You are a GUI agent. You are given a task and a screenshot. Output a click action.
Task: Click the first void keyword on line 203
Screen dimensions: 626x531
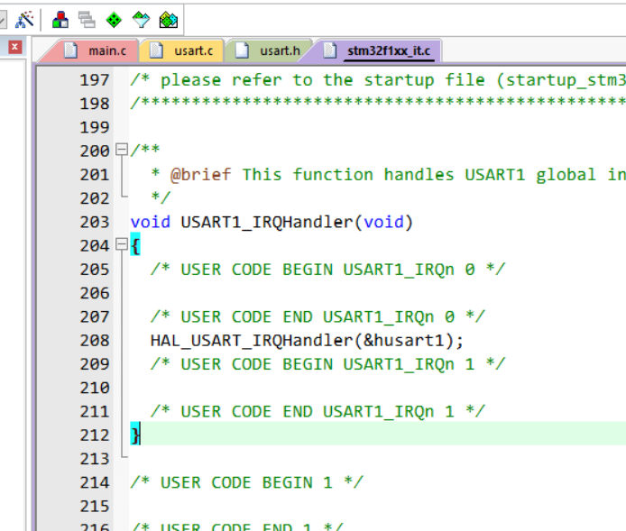[x=151, y=222]
